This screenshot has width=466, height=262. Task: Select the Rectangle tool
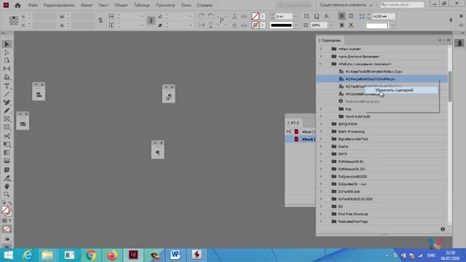coord(7,127)
